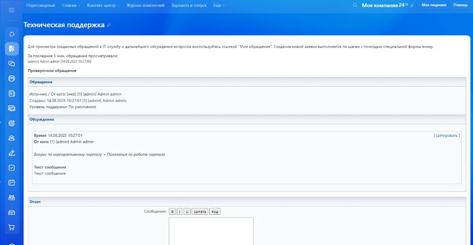Click the robot face sidebar icon
The height and width of the screenshot is (245, 473).
point(11,197)
